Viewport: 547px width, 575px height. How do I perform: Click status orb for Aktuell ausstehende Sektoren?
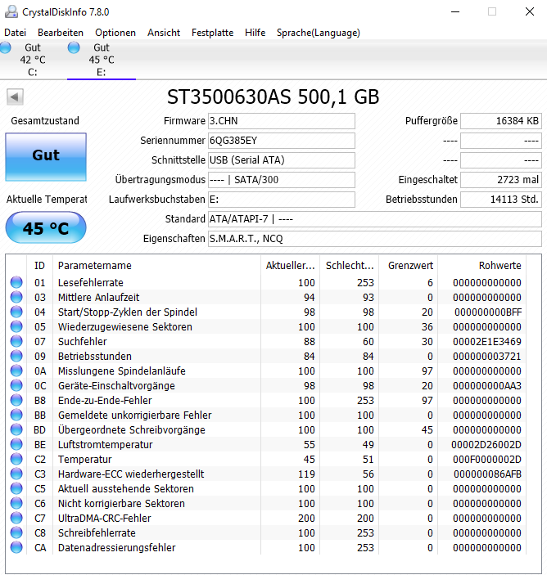click(x=16, y=488)
